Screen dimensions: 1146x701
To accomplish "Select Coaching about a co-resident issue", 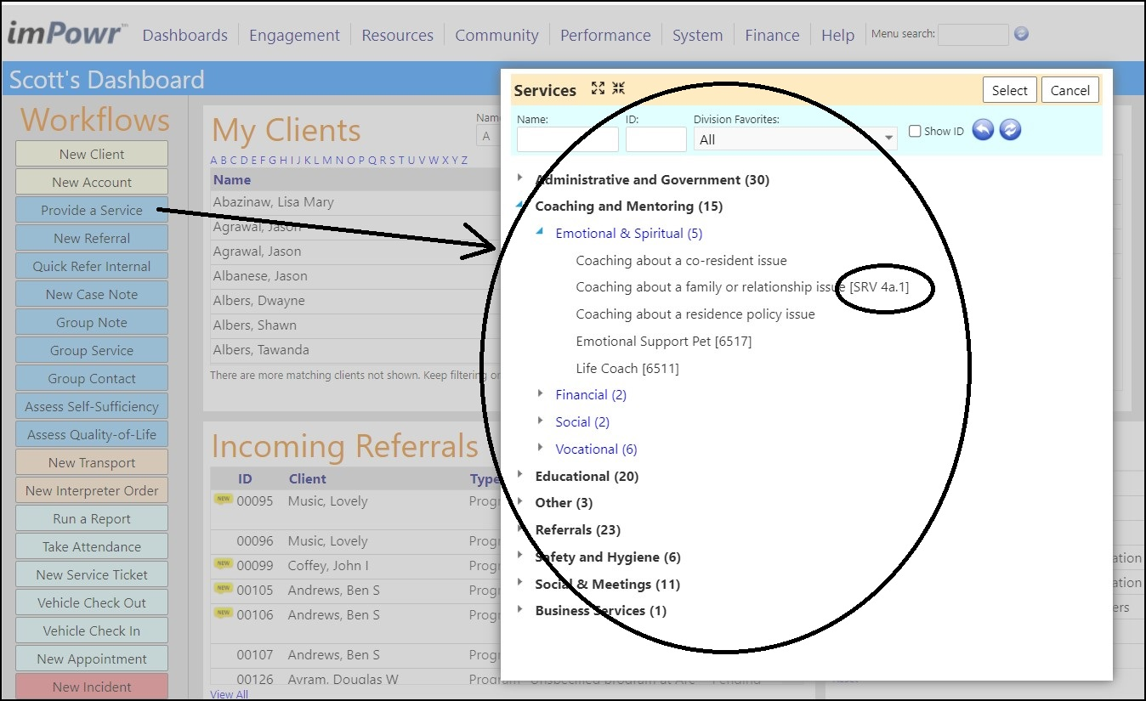I will click(681, 260).
